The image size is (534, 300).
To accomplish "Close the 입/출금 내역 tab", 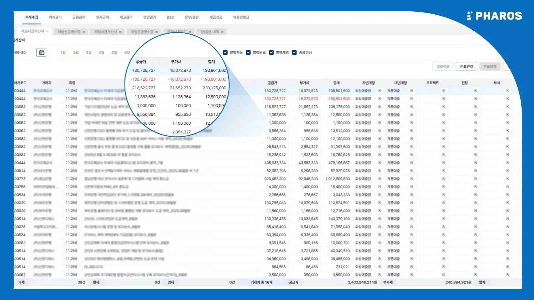I will (222, 32).
